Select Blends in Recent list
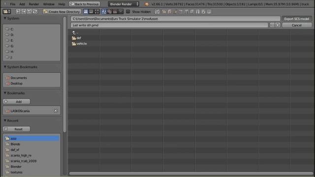The image size is (315, 177). [31, 144]
